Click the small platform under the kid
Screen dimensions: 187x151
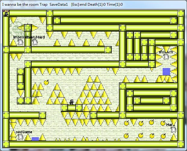tap(72, 108)
